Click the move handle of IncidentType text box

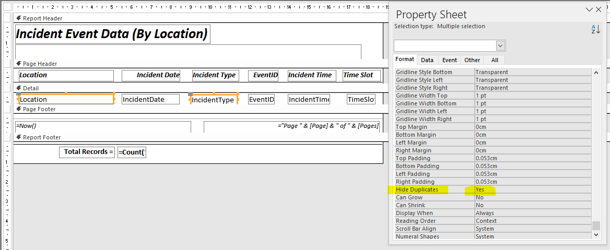coord(190,94)
